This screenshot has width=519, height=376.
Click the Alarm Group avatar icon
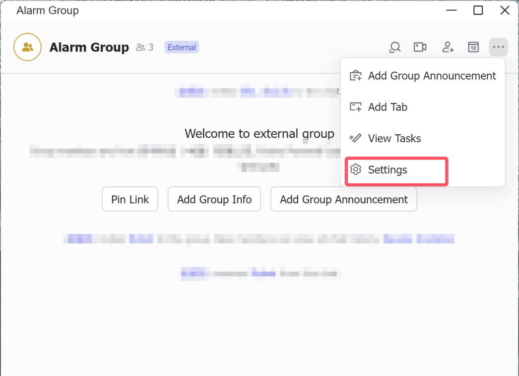pyautogui.click(x=27, y=47)
